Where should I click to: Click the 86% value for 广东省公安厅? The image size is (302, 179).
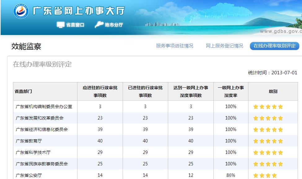coord(231,175)
